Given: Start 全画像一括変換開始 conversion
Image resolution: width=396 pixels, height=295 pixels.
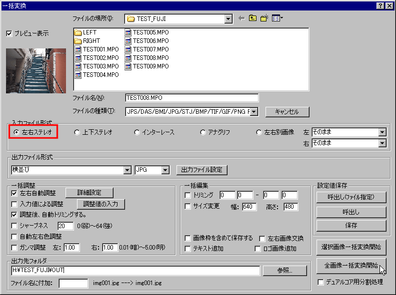Looking at the screenshot, I should click(351, 266).
